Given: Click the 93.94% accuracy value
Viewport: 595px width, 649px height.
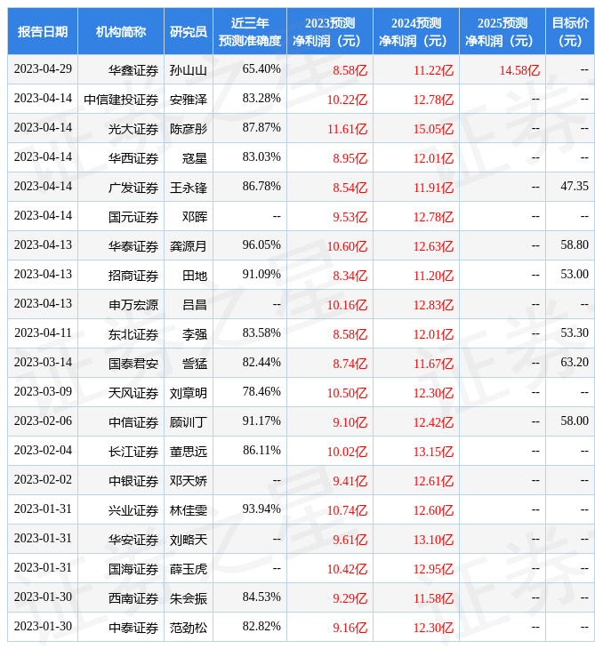Looking at the screenshot, I should pos(261,509).
